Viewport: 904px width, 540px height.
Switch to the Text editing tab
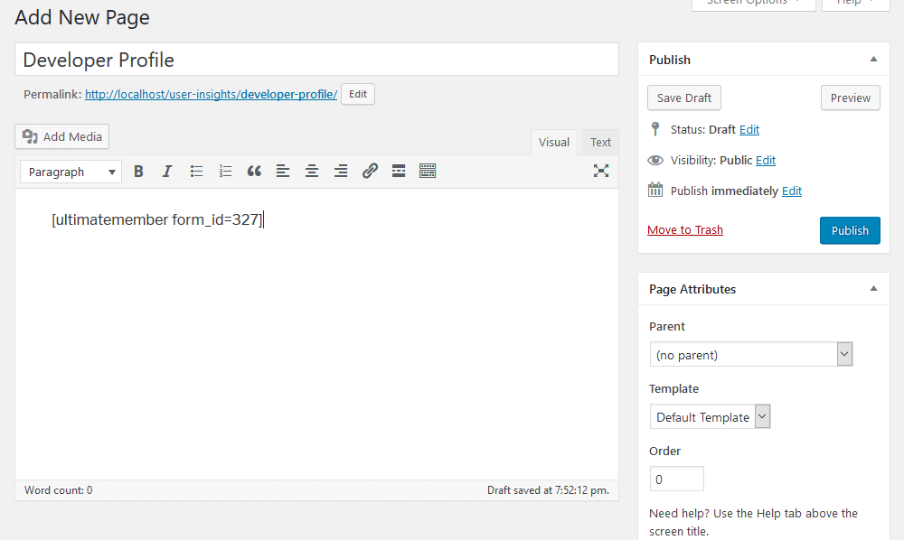(x=599, y=142)
